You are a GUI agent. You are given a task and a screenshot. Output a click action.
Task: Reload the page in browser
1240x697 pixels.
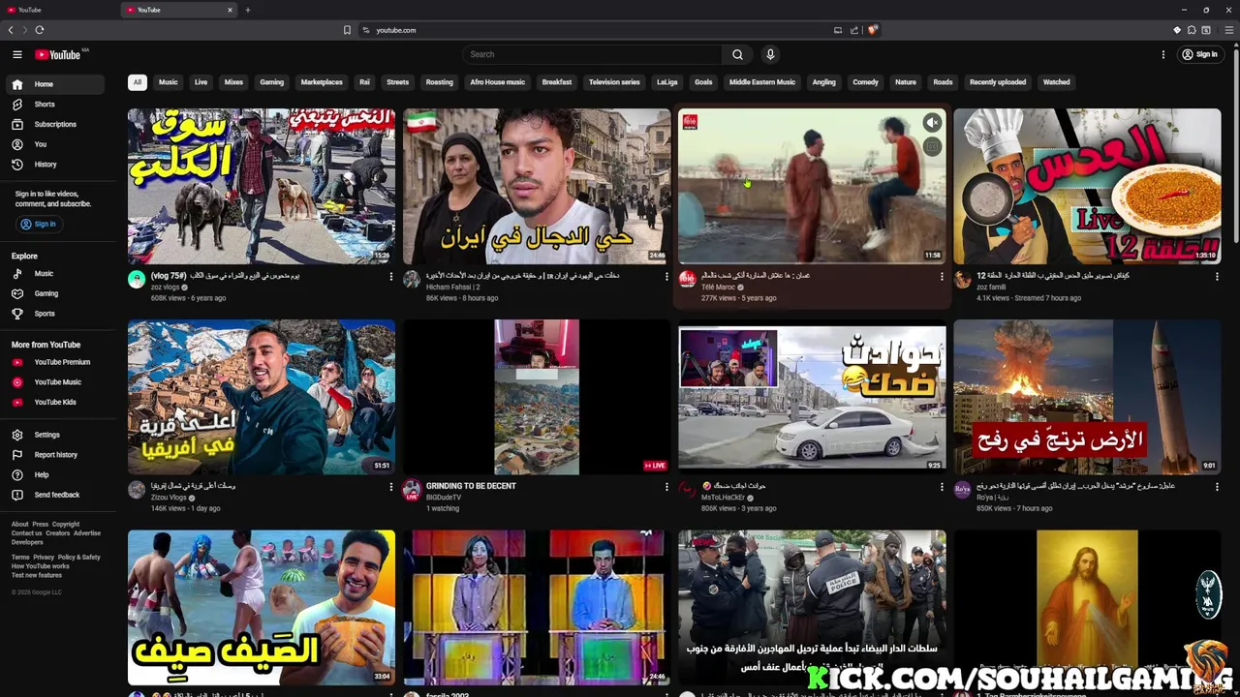point(40,30)
